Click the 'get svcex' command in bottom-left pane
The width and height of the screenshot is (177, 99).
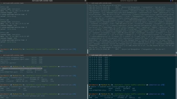click(23, 96)
